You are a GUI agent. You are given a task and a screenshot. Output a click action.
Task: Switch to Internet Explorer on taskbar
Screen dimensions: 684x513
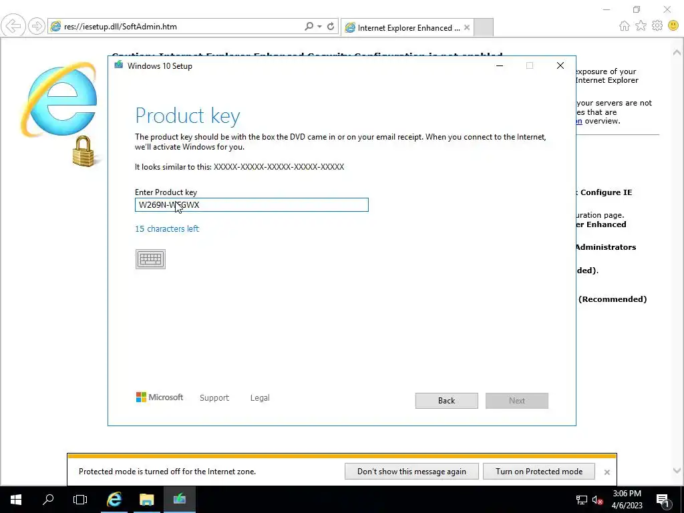pos(114,499)
